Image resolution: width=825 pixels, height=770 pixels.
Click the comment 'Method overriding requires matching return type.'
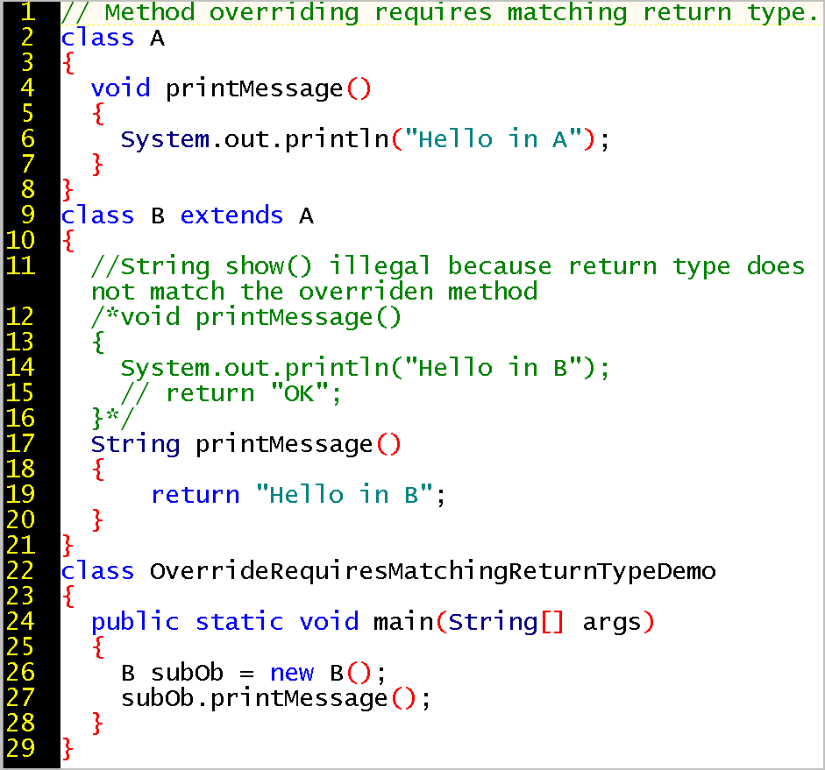tap(461, 12)
